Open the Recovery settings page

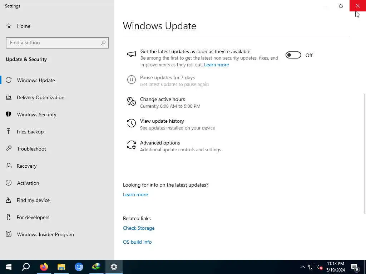tap(57, 166)
